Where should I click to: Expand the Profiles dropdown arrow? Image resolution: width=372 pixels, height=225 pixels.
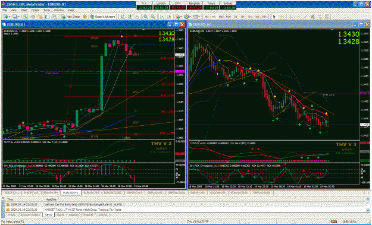pos(19,17)
